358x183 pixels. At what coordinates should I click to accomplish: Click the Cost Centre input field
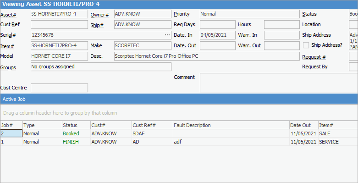click(59, 88)
